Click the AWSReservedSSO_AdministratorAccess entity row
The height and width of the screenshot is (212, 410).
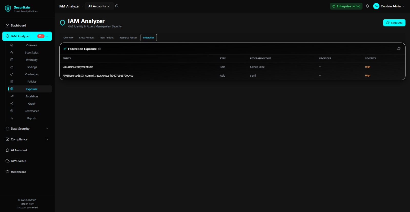point(232,76)
